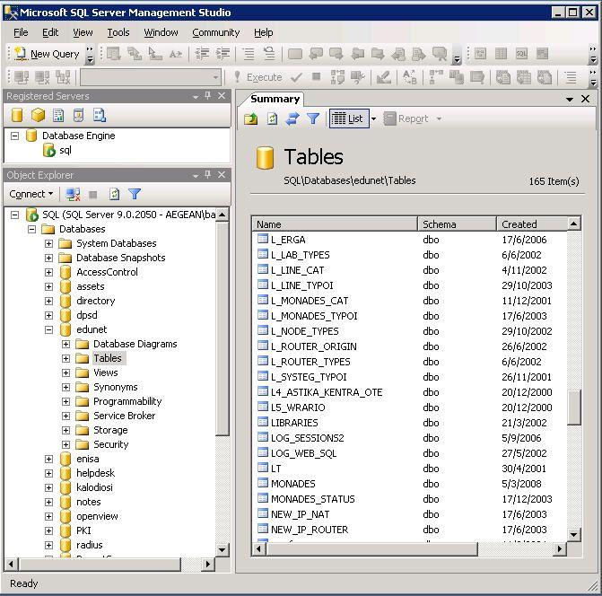
Task: Open the File menu
Action: point(21,32)
